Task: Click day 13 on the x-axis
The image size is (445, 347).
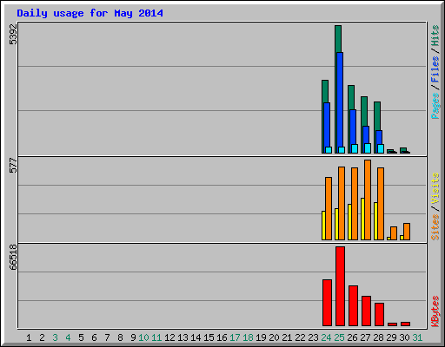Action: (x=183, y=337)
